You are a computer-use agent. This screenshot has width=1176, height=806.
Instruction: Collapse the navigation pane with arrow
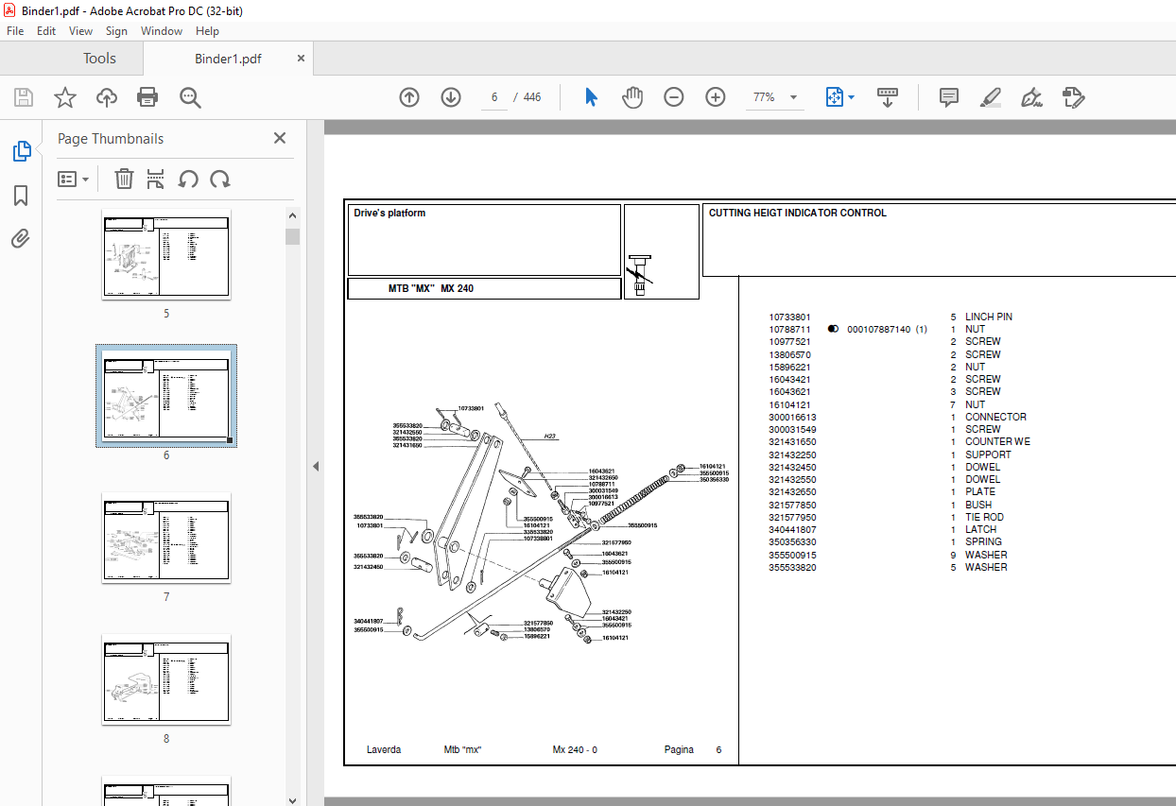point(316,466)
